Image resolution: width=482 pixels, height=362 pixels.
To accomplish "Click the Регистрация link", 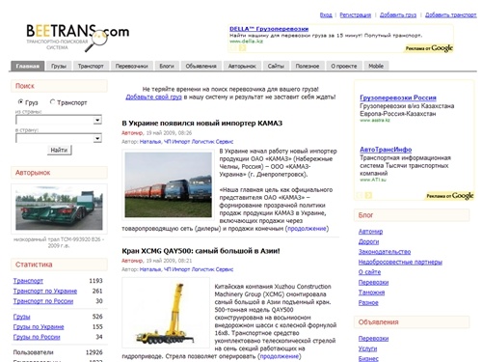I will (x=355, y=14).
